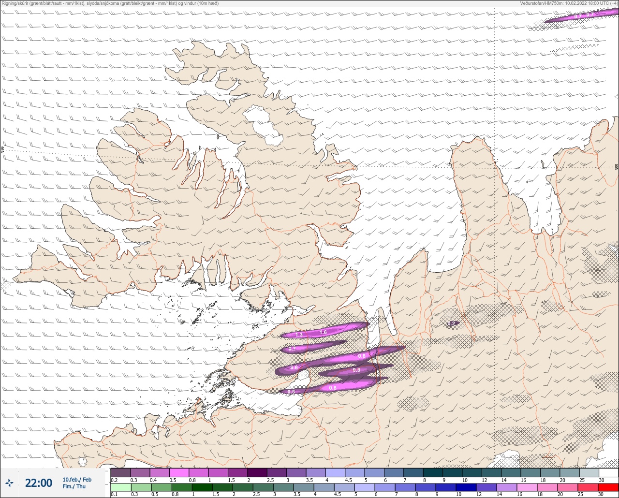
Task: Select the 2 dark purple swatch in upper legend
Action: coord(257,472)
